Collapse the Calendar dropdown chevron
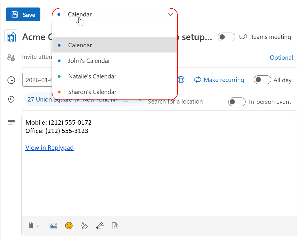Screen dimensions: 307x242 coord(170,14)
